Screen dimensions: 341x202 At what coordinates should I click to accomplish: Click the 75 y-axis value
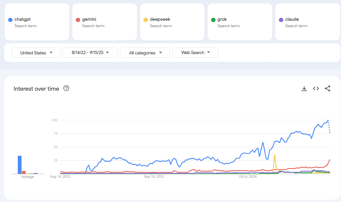[55, 133]
